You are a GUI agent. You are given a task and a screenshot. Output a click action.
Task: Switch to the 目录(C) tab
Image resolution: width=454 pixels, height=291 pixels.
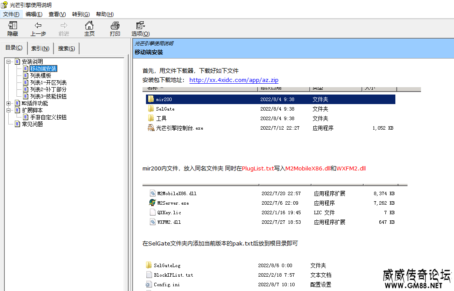[14, 48]
